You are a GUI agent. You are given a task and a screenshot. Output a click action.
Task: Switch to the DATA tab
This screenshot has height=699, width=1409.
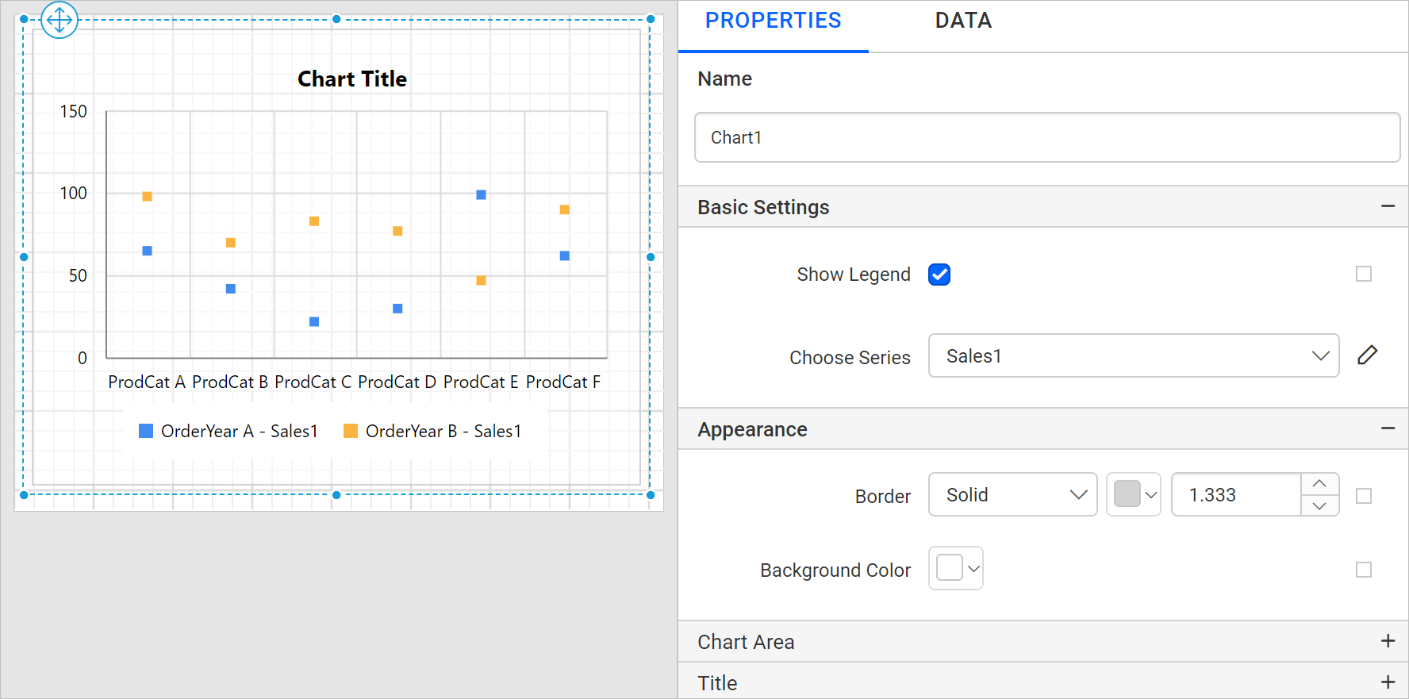(x=963, y=21)
